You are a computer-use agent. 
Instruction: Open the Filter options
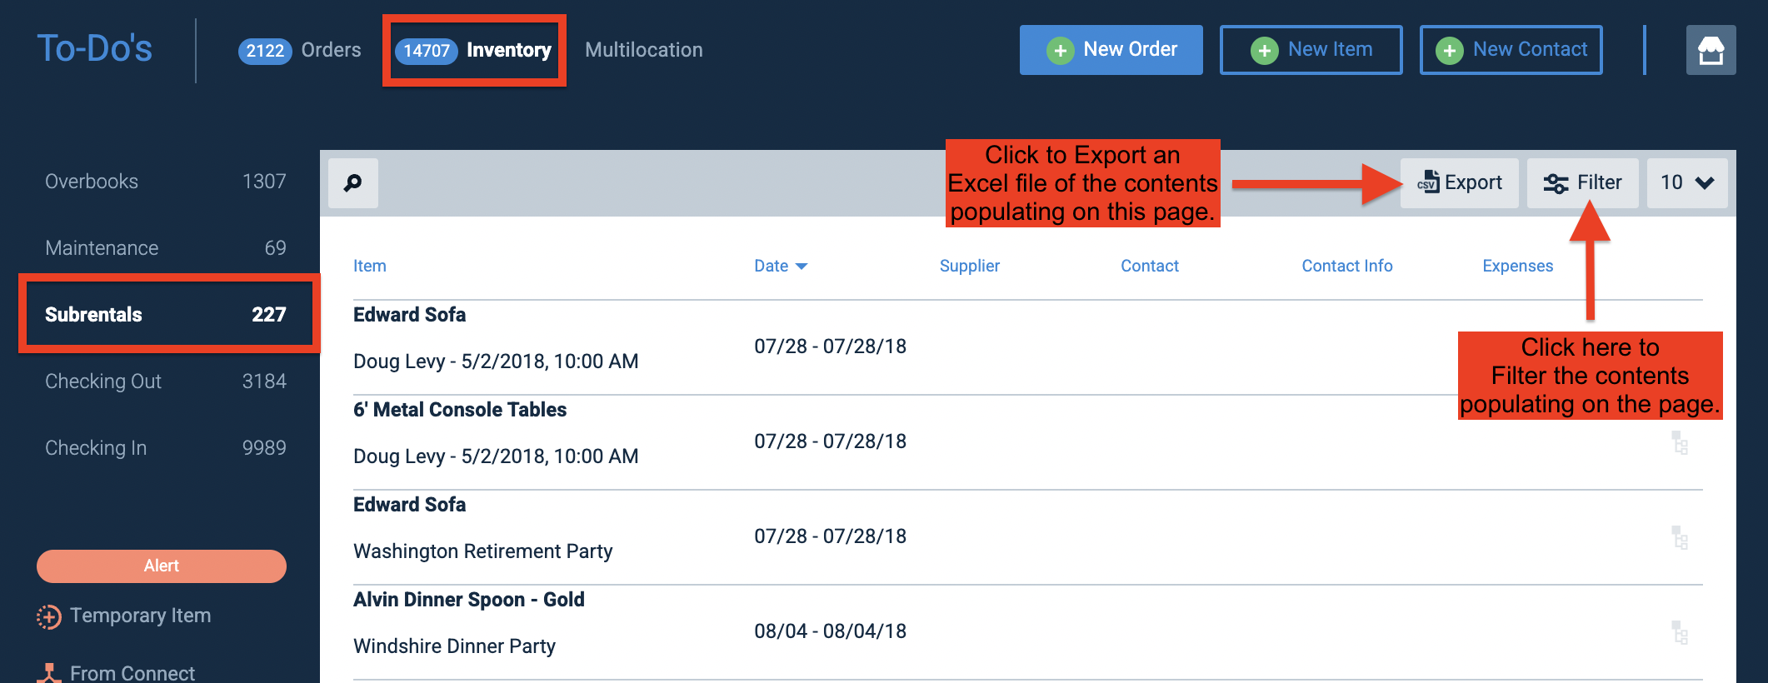pyautogui.click(x=1582, y=182)
